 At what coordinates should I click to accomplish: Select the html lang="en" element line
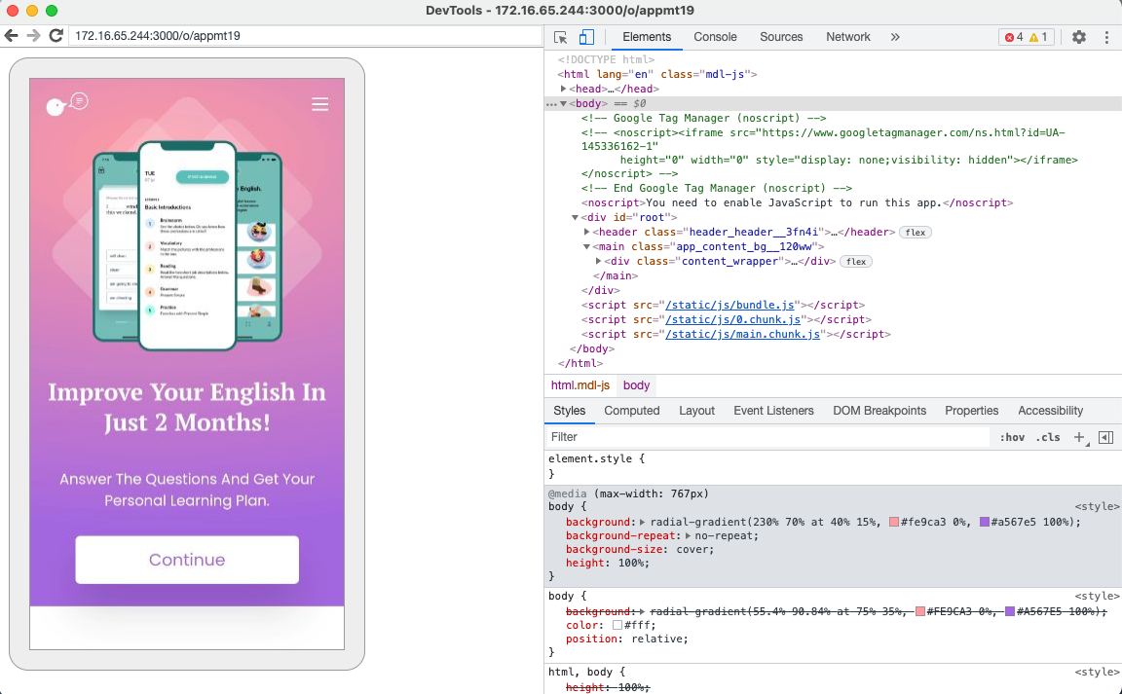(x=656, y=74)
